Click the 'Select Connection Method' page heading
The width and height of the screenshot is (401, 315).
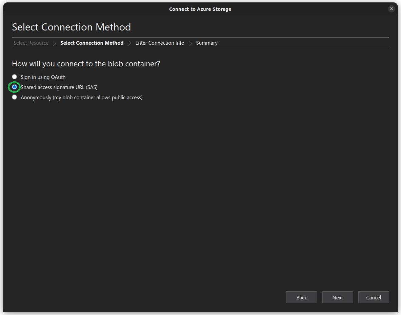71,27
